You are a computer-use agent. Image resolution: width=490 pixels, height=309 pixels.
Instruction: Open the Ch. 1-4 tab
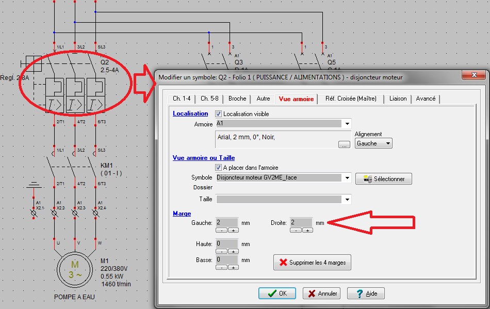(x=182, y=99)
